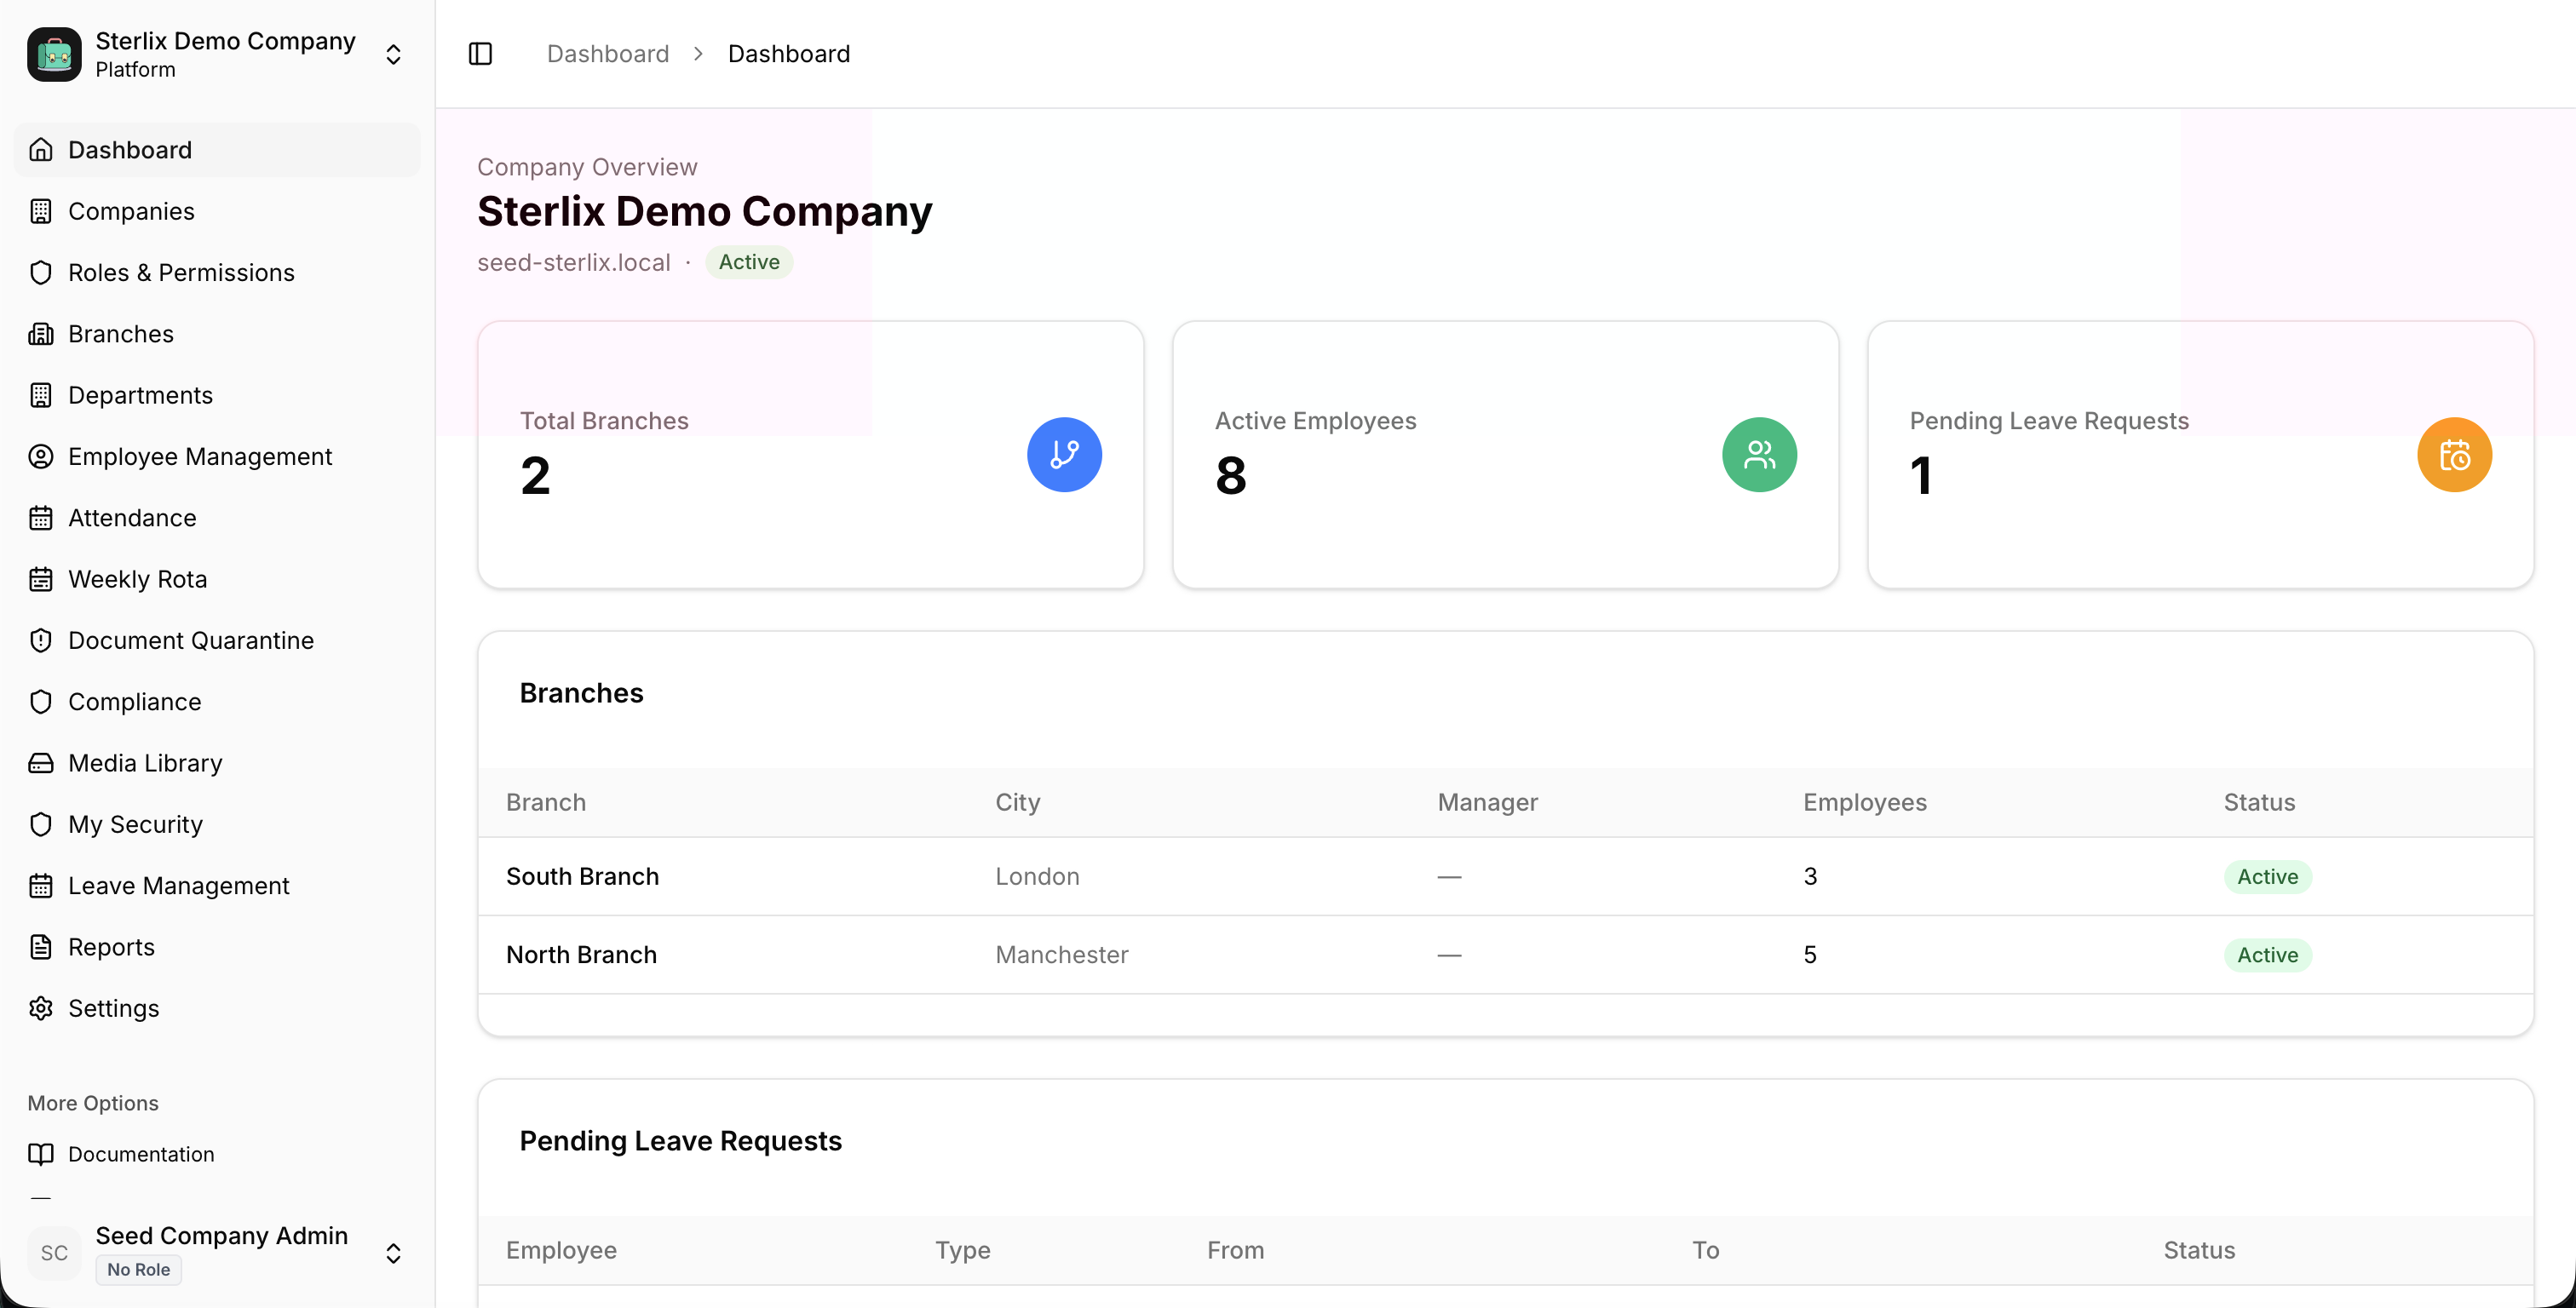Click the Reports sidebar entry
The height and width of the screenshot is (1308, 2576).
coord(110,947)
